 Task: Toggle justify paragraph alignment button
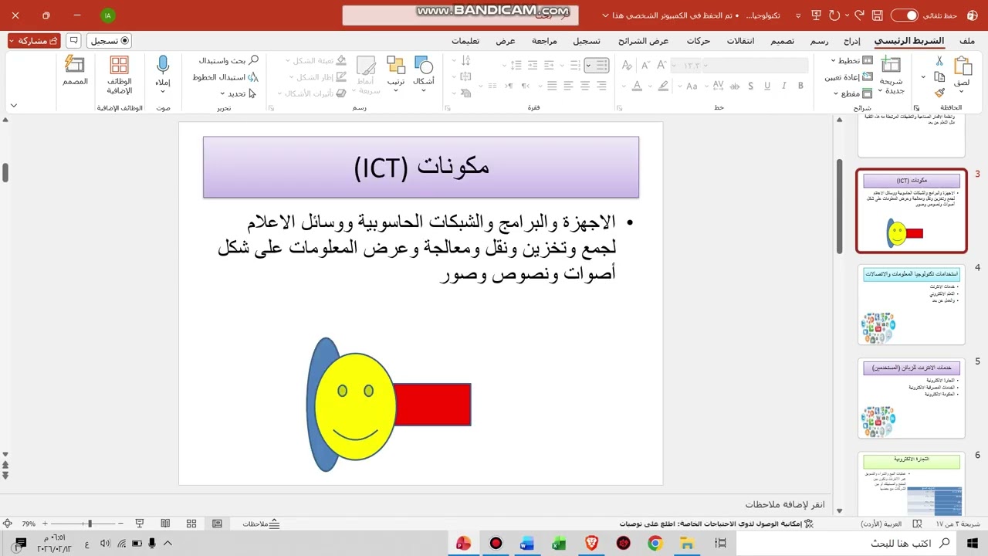pos(550,86)
